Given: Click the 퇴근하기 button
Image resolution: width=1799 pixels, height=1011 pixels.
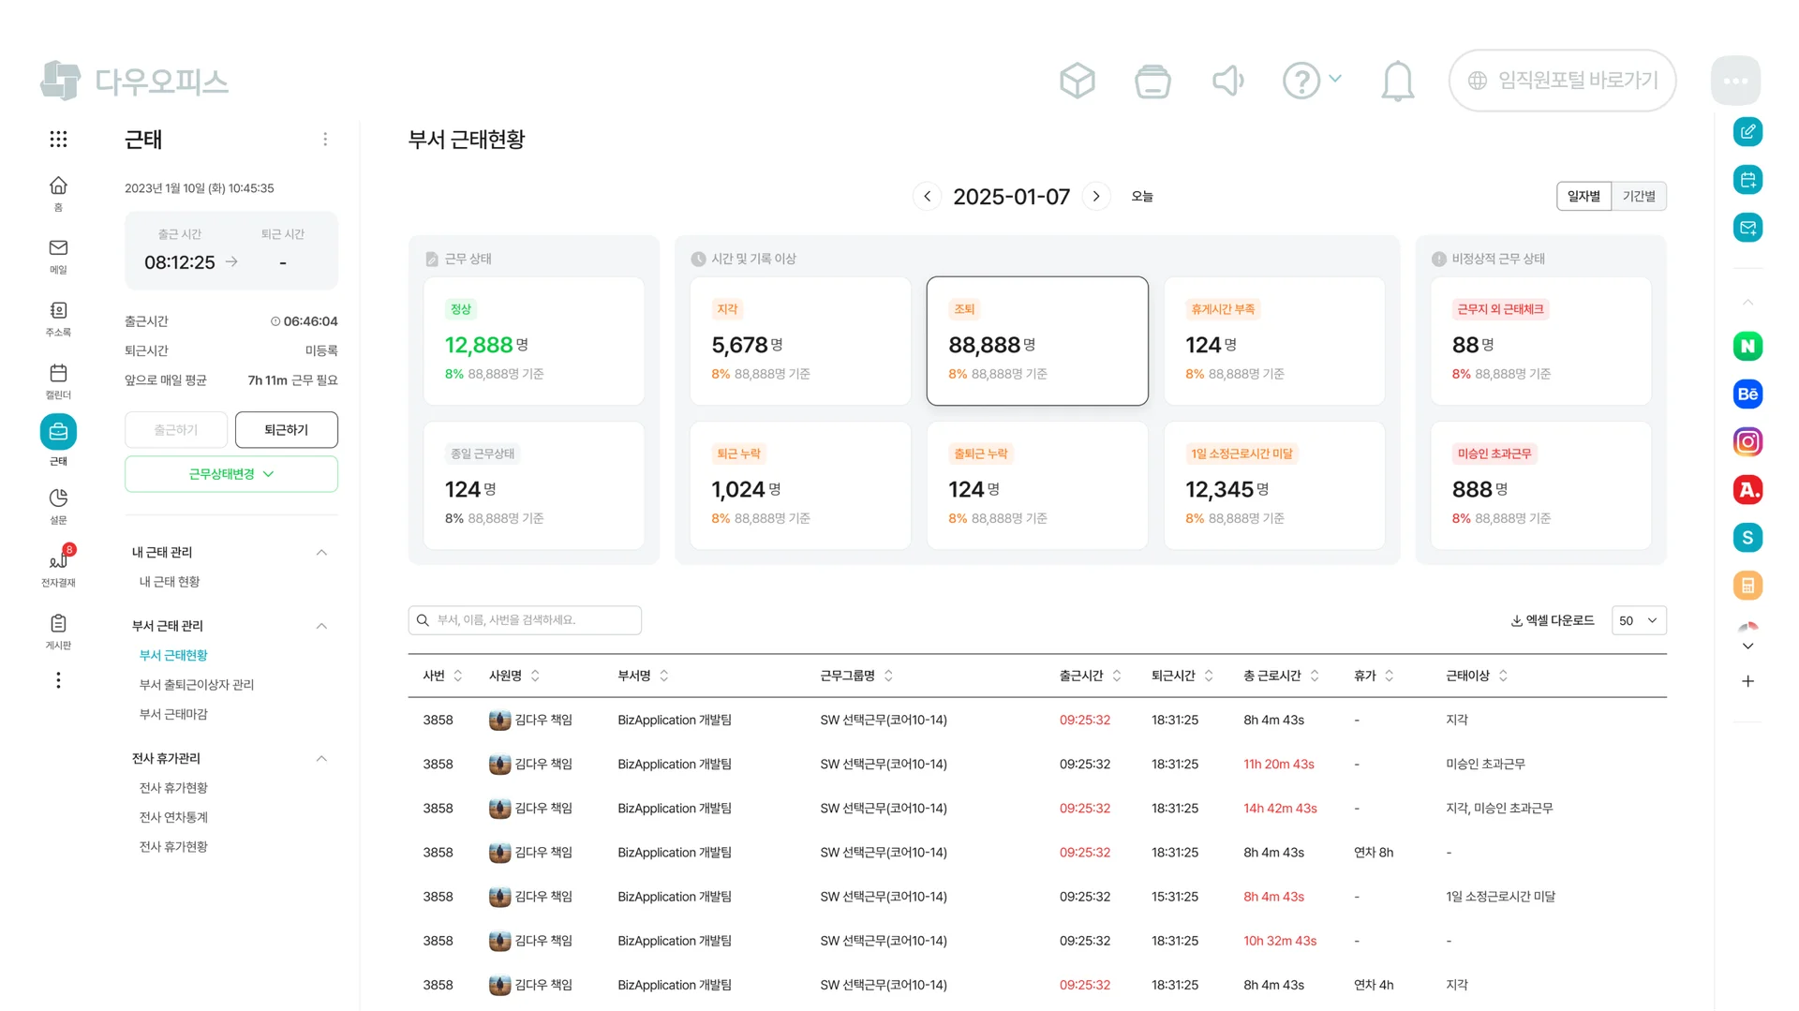Looking at the screenshot, I should tap(286, 429).
